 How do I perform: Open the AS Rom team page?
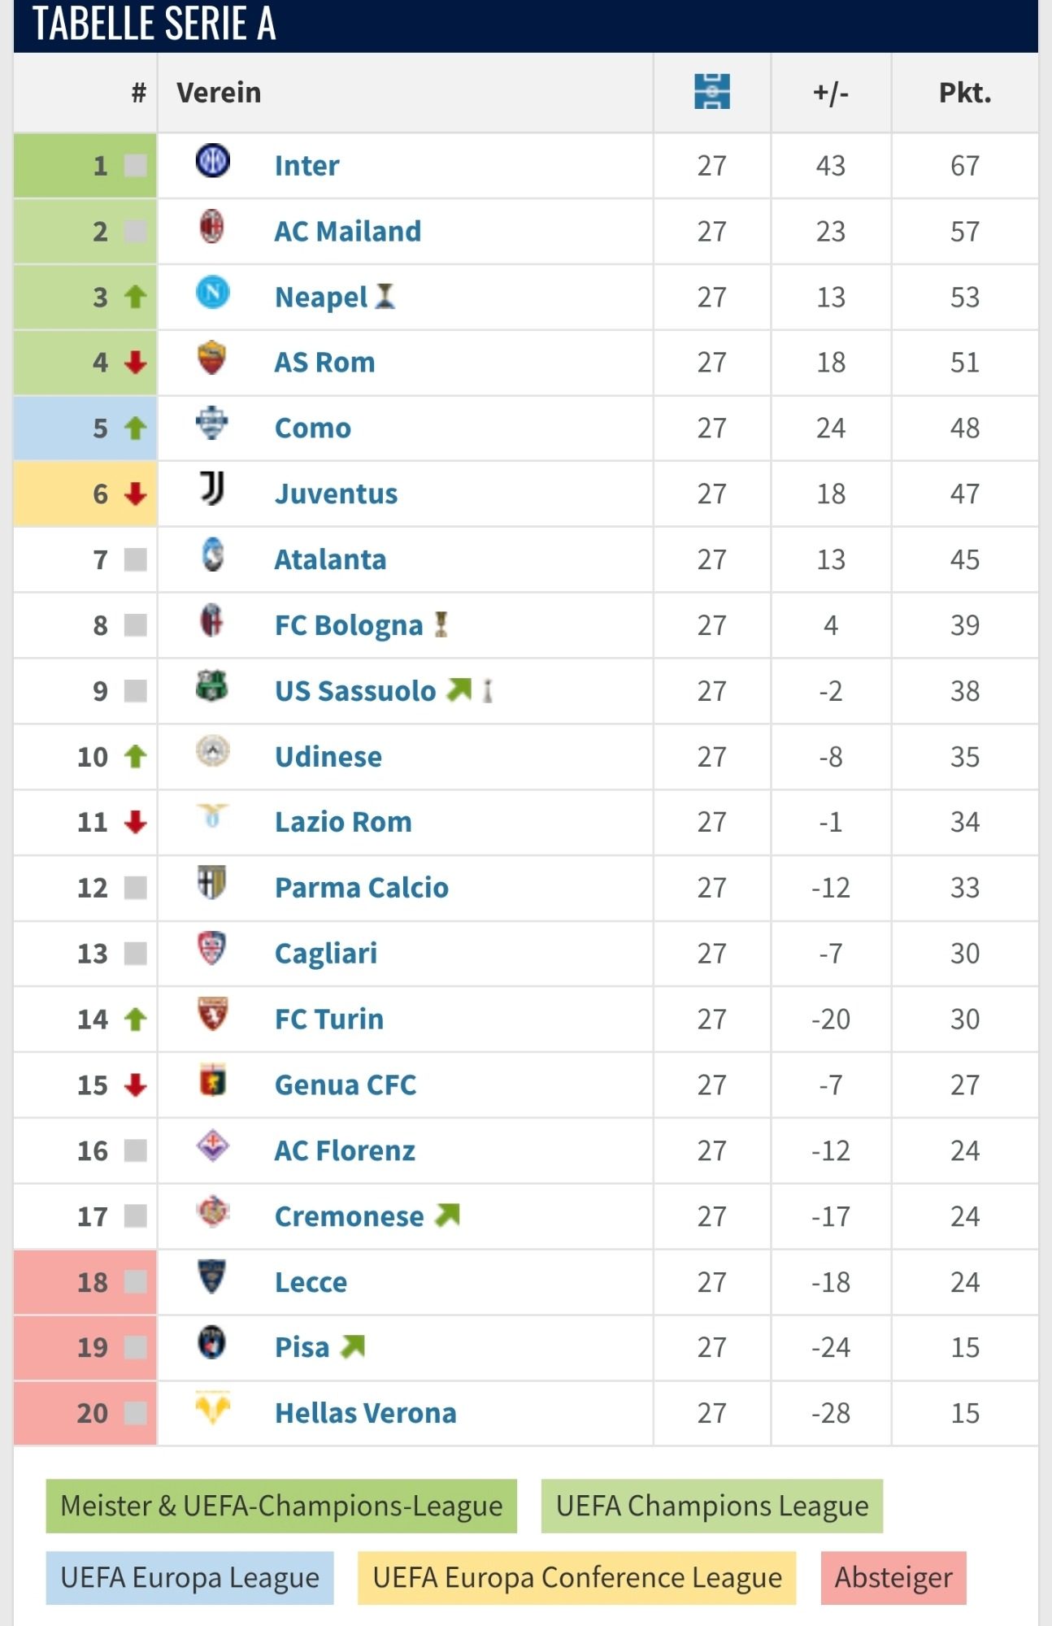325,363
